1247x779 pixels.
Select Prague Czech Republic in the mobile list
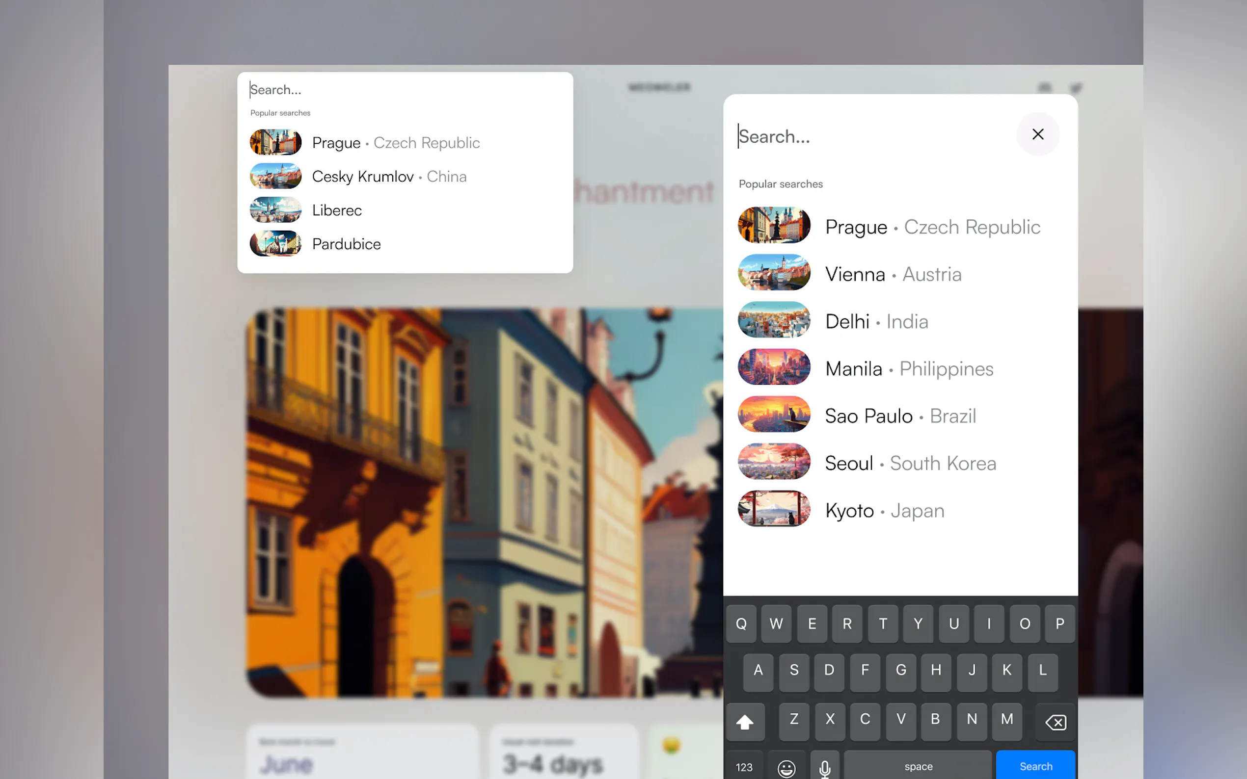(932, 227)
